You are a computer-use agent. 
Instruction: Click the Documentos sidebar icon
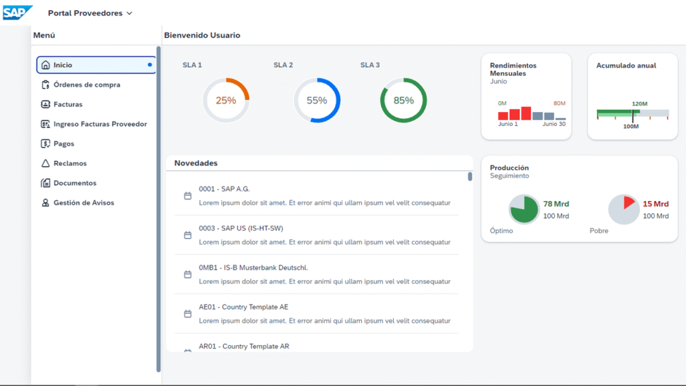point(46,183)
